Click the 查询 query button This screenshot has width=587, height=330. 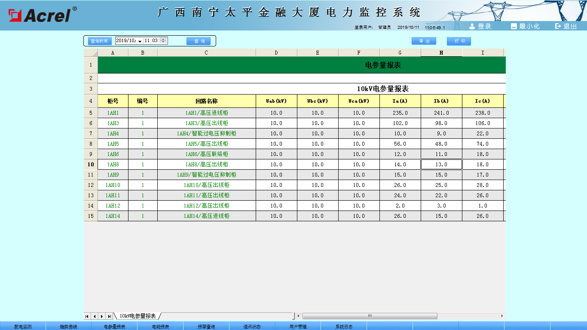pos(199,41)
